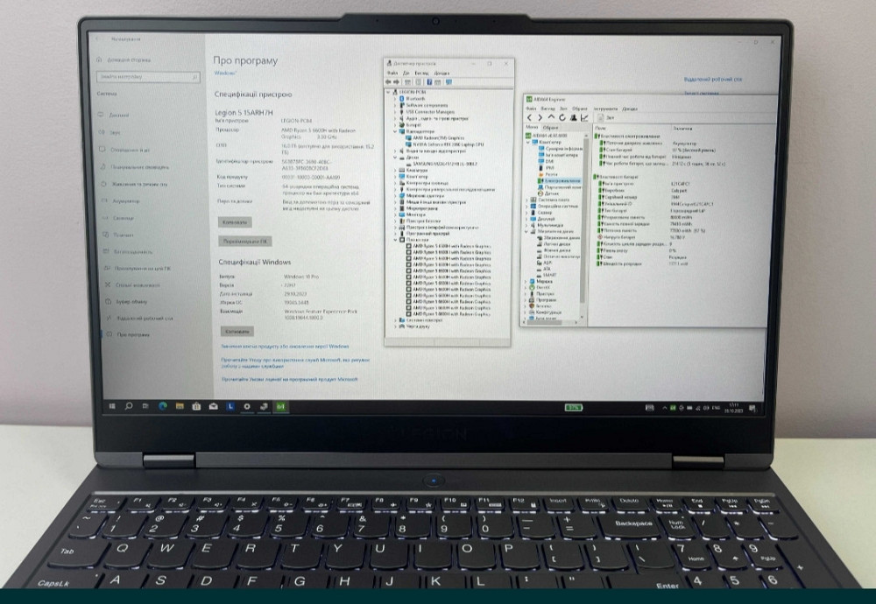Open the File Explorer icon on taskbar

pyautogui.click(x=180, y=406)
